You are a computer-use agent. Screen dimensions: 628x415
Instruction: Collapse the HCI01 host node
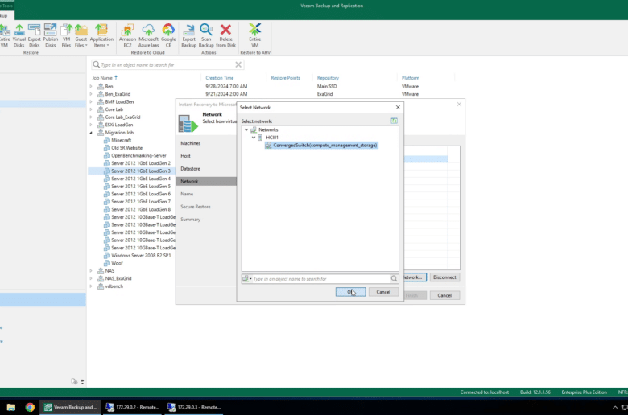point(254,138)
